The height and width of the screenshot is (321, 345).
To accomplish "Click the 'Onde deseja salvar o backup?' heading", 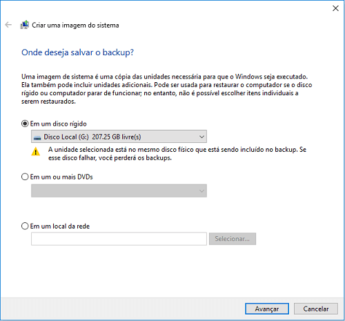I will coord(77,52).
